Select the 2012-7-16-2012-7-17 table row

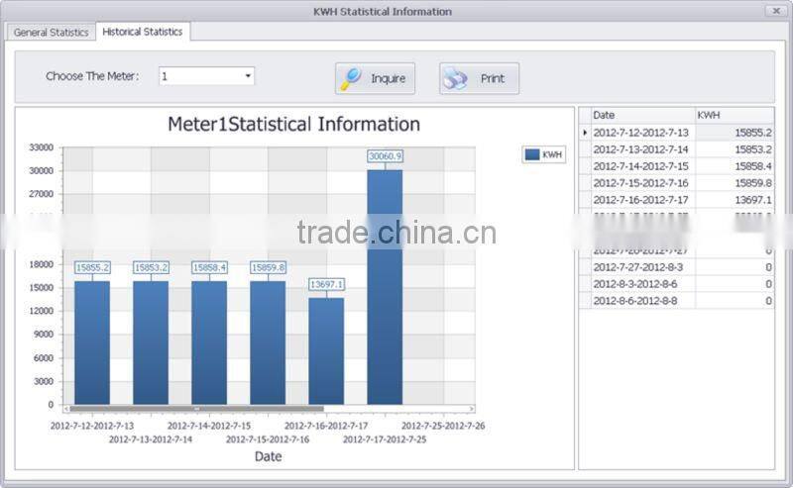[641, 200]
